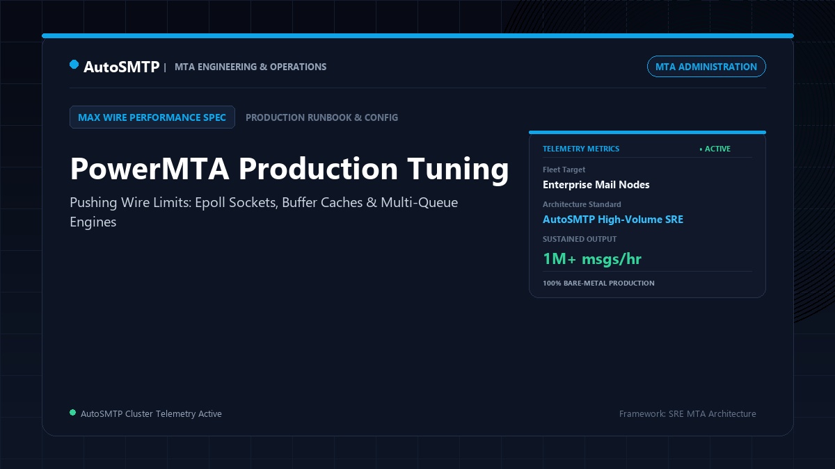Click the MTA ENGINEERING & OPERATIONS label

(x=250, y=67)
